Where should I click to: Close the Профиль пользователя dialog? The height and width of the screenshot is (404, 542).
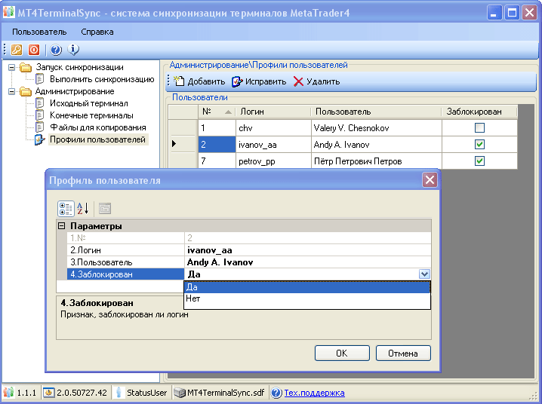430,179
